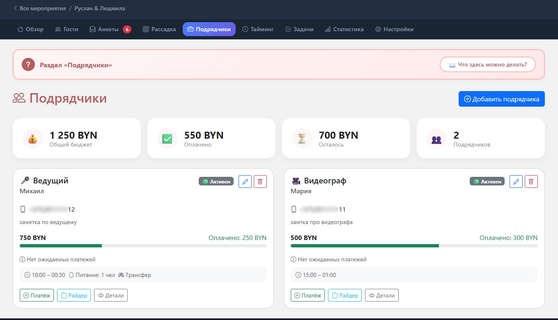This screenshot has height=320, width=558.
Task: Click "Добавить подрядчика" button
Action: pos(502,99)
